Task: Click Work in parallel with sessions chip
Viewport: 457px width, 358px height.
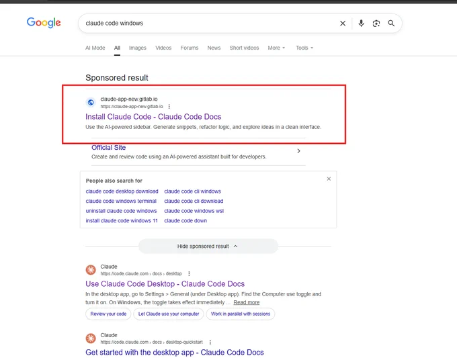Action: (241, 314)
